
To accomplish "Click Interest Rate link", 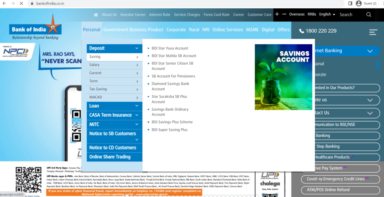I will pyautogui.click(x=160, y=15).
